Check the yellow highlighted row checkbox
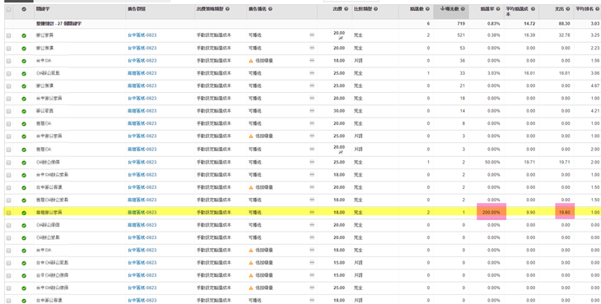 pyautogui.click(x=9, y=213)
